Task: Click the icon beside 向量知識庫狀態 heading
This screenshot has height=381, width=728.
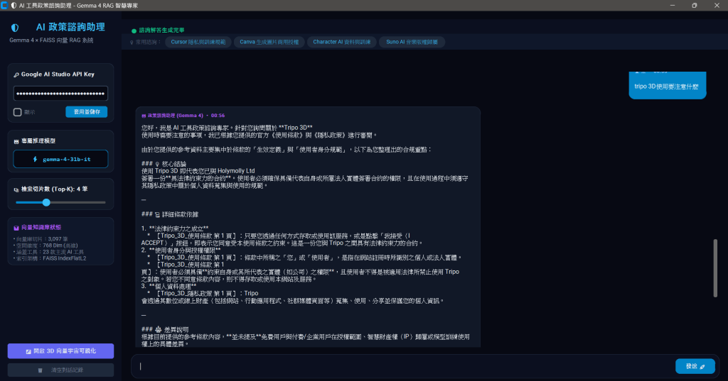Action: click(x=16, y=228)
